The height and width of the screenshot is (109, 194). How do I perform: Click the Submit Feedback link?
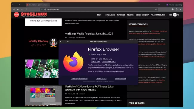[x=109, y=61]
